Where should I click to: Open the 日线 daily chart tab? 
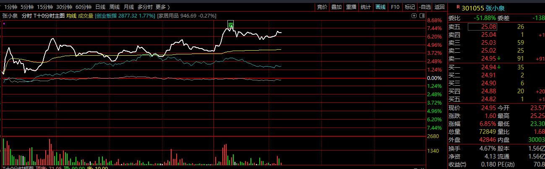(100, 7)
